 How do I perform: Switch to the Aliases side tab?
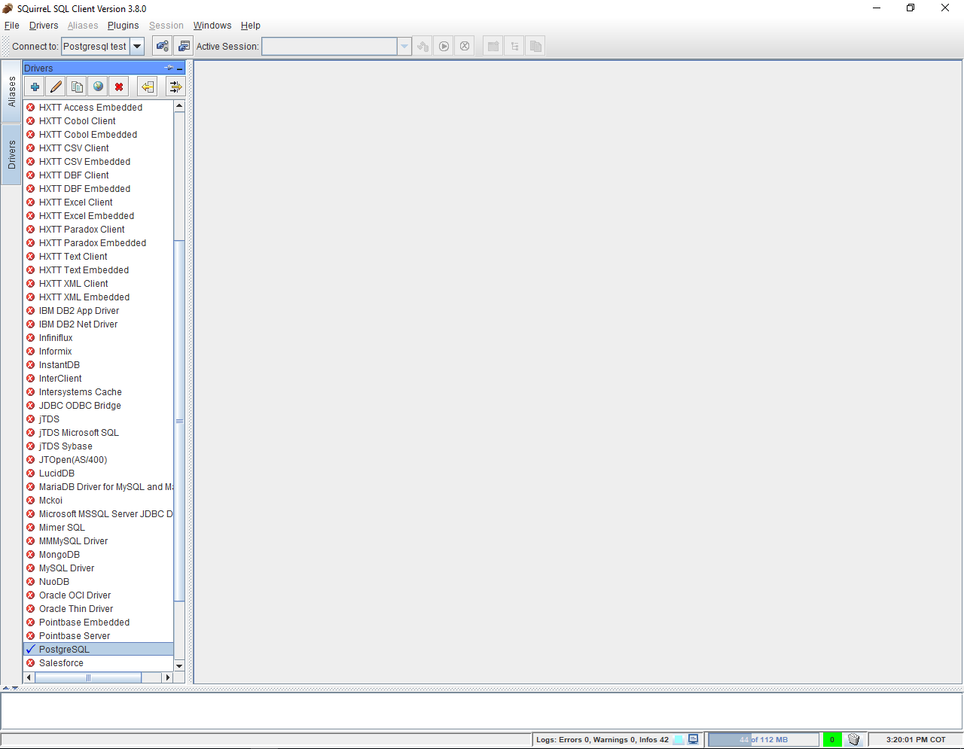[11, 91]
